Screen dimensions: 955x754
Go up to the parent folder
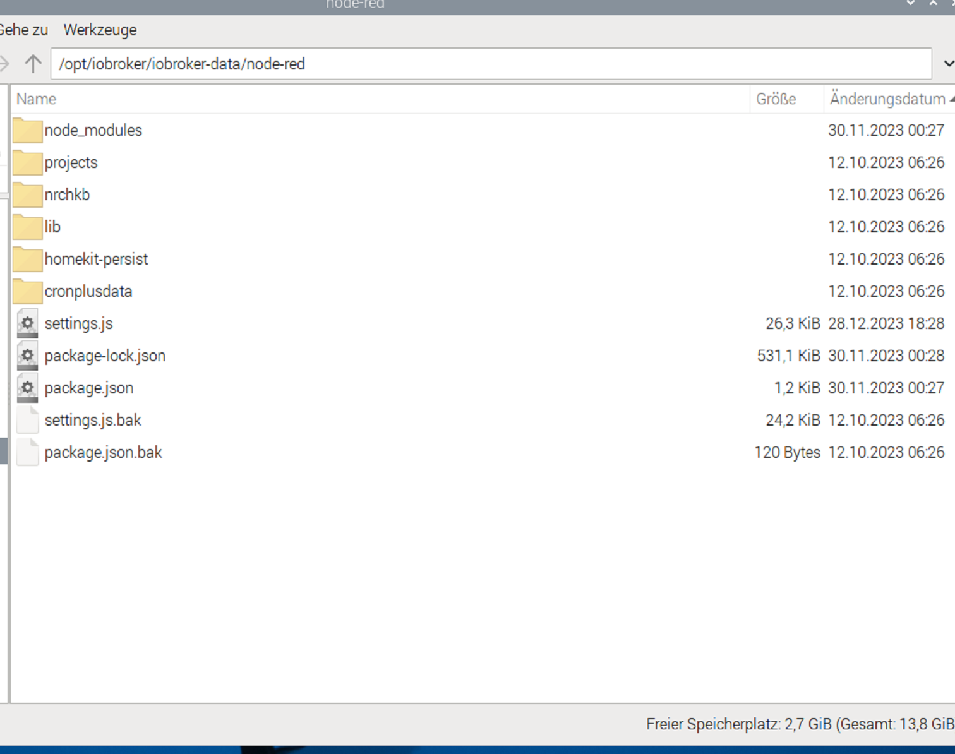(x=33, y=64)
